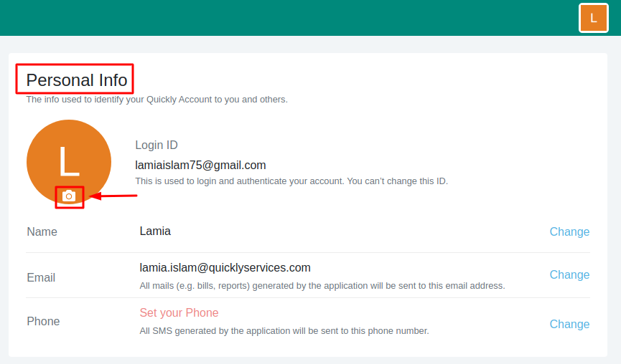Click the login ID lamiaislam75@gmail.com
The image size is (621, 364).
coord(200,166)
